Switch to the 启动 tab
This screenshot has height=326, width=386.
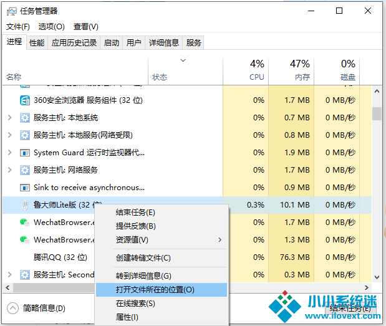[112, 43]
